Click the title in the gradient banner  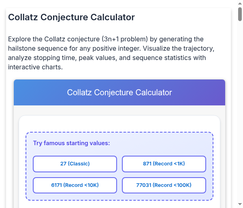coord(119,92)
